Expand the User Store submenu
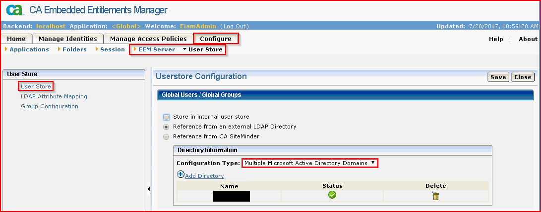541x212 pixels. [x=202, y=49]
